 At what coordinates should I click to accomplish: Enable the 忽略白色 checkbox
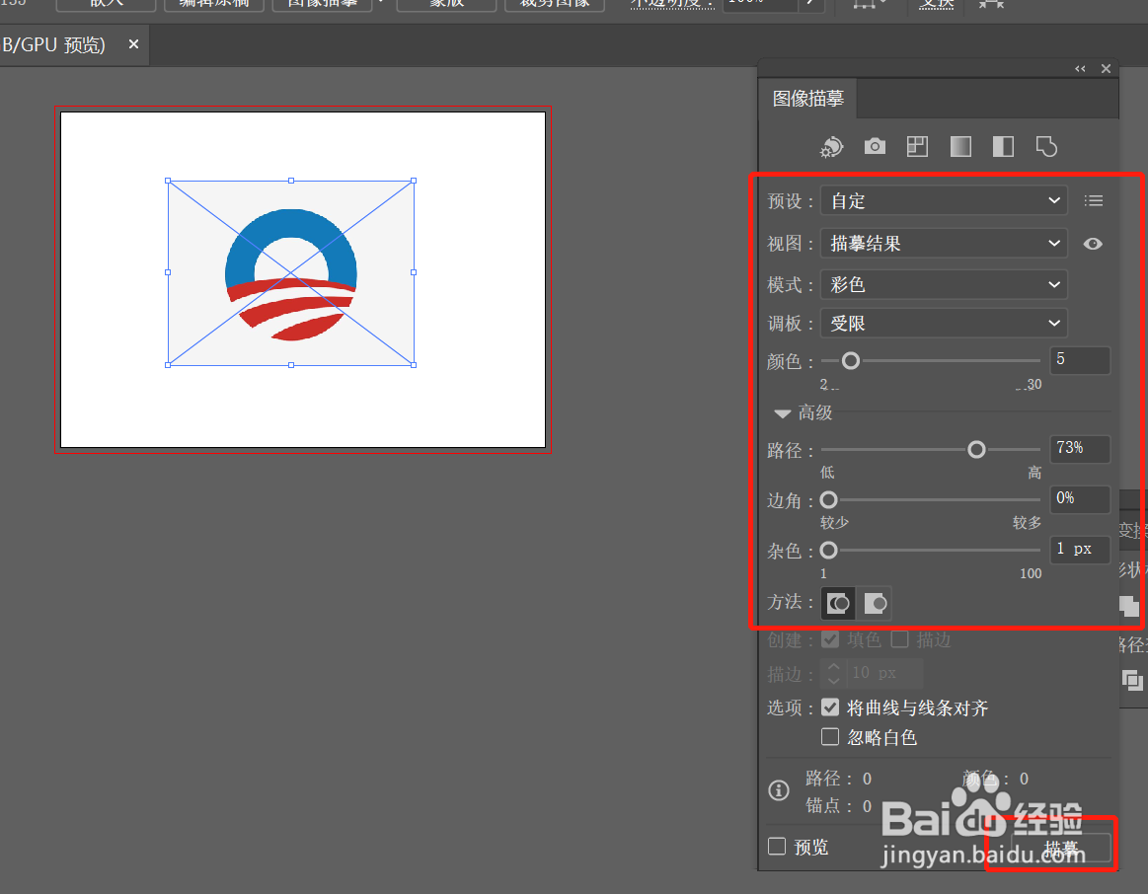click(x=829, y=736)
